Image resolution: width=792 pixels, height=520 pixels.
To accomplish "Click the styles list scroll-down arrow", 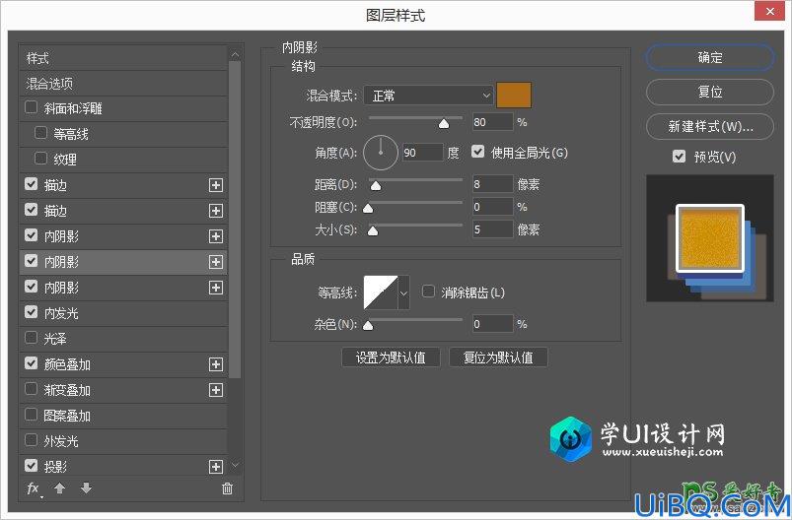I will click(235, 465).
